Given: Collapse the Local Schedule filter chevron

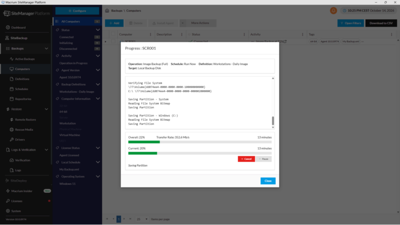Looking at the screenshot, I should [98, 162].
